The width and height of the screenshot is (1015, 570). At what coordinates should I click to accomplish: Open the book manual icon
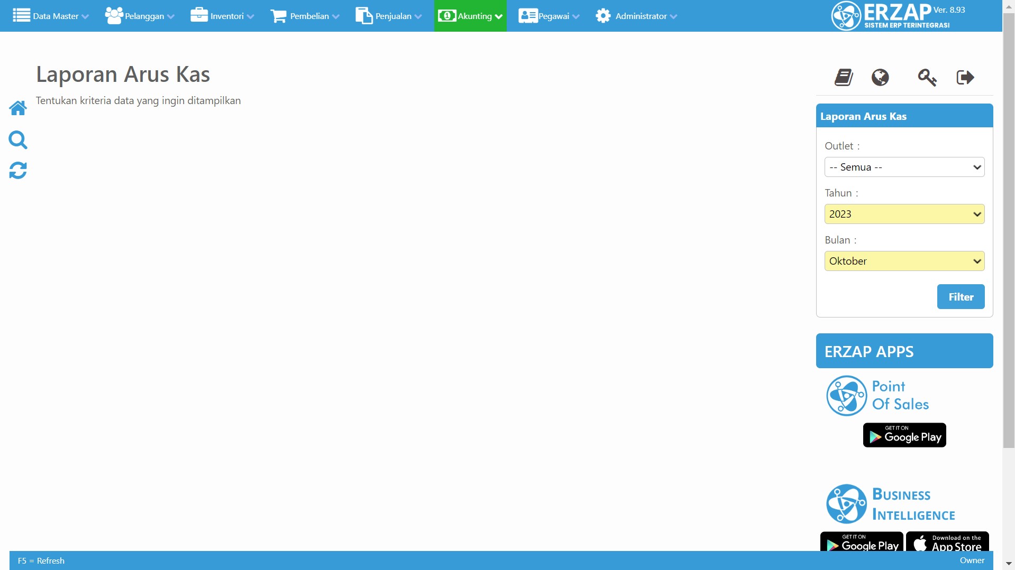point(844,78)
